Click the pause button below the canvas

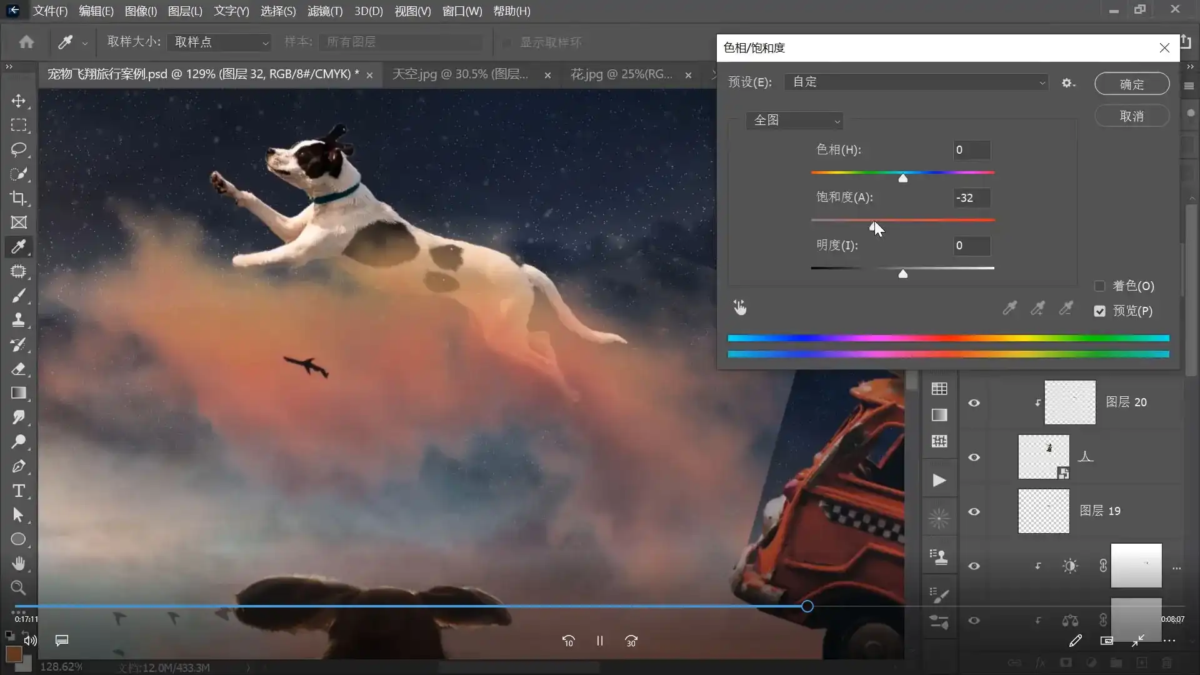599,641
